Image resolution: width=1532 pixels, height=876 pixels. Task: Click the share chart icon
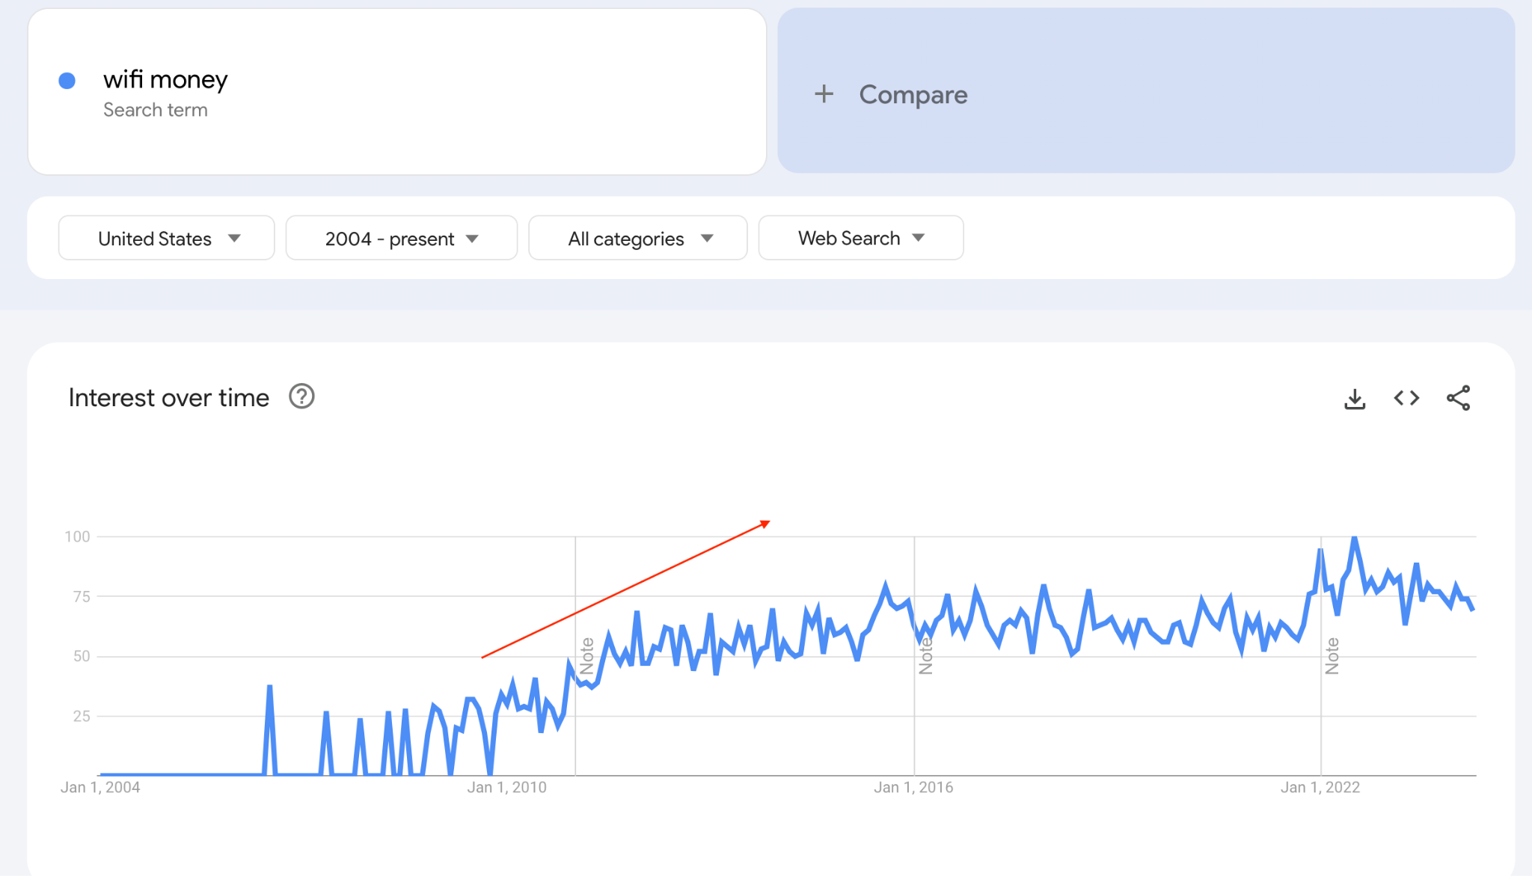(x=1458, y=398)
